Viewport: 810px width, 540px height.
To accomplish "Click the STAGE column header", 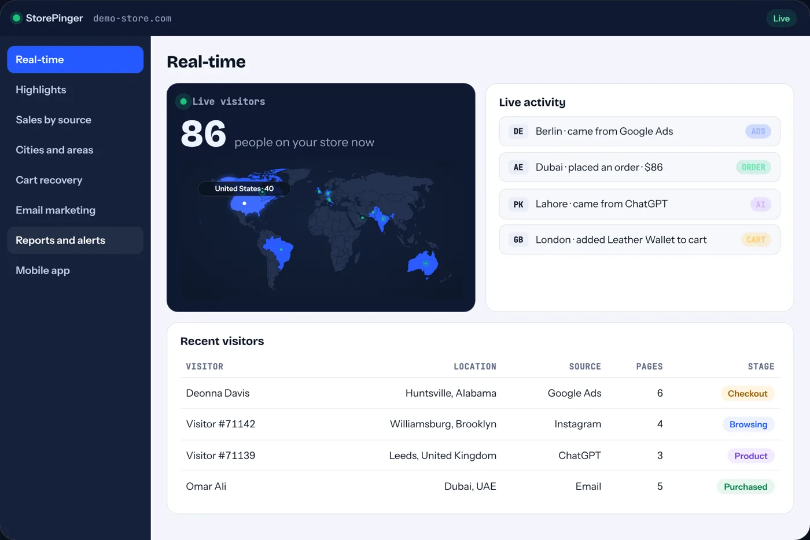I will pyautogui.click(x=761, y=367).
